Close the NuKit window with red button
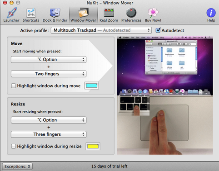The width and height of the screenshot is (219, 171). point(5,3)
